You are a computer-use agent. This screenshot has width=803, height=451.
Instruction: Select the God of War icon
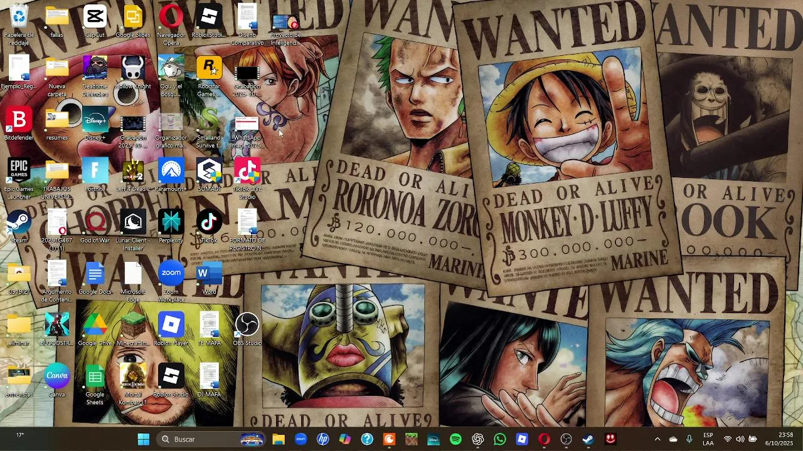[x=95, y=227]
